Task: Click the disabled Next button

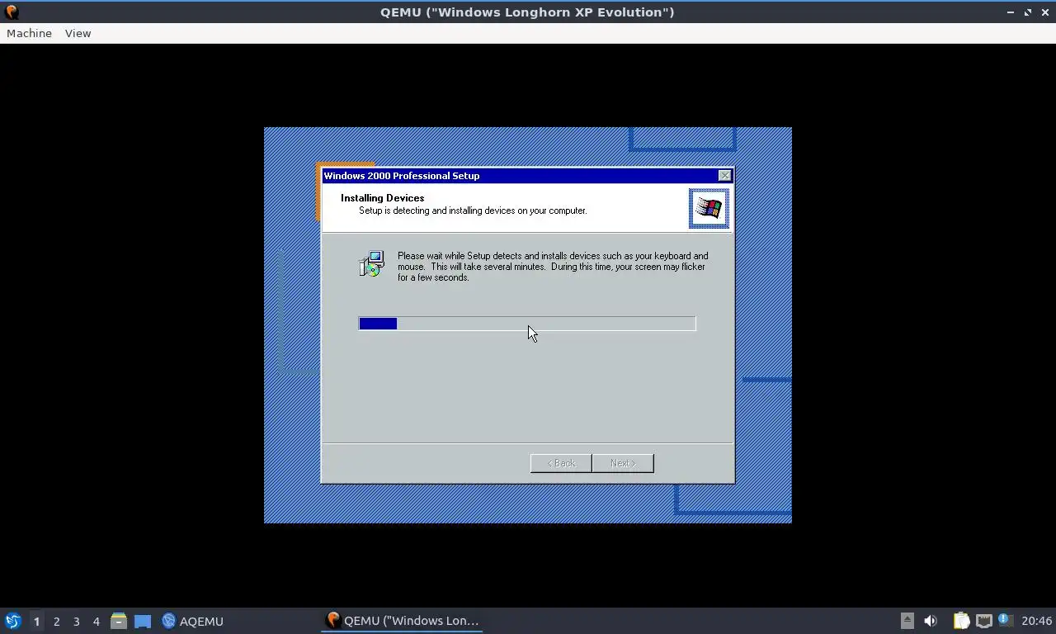Action: 623,463
